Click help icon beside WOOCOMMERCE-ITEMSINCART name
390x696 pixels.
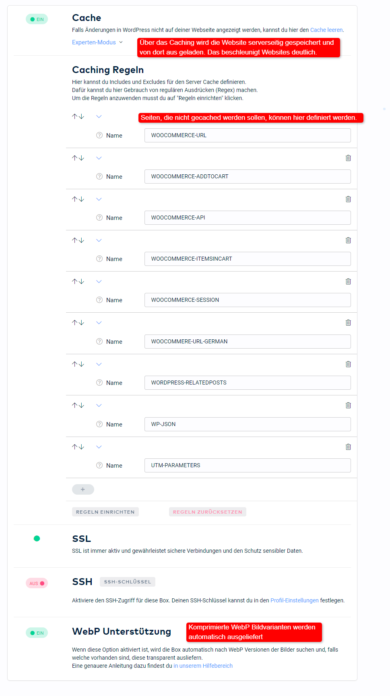pos(99,259)
